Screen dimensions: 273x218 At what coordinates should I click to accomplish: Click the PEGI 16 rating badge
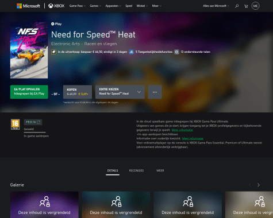[15, 124]
